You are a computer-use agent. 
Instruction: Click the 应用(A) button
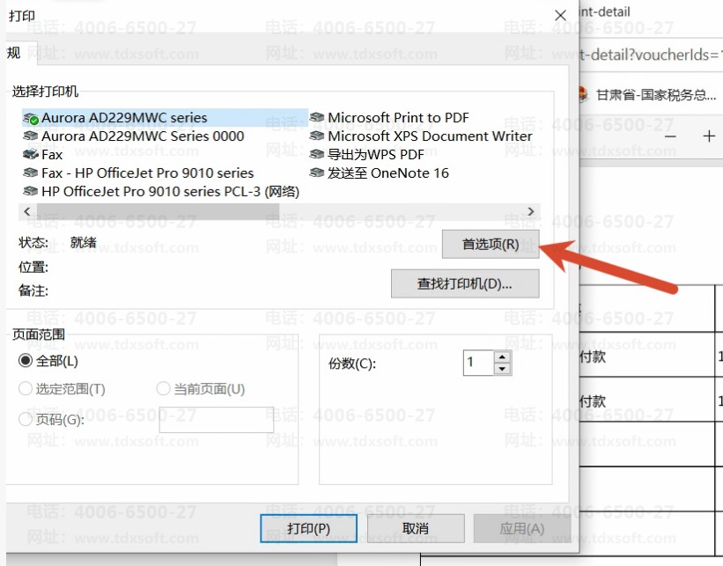(x=522, y=529)
